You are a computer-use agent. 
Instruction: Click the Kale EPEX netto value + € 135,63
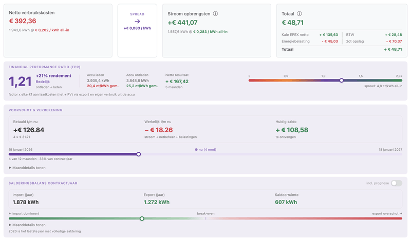328,35
